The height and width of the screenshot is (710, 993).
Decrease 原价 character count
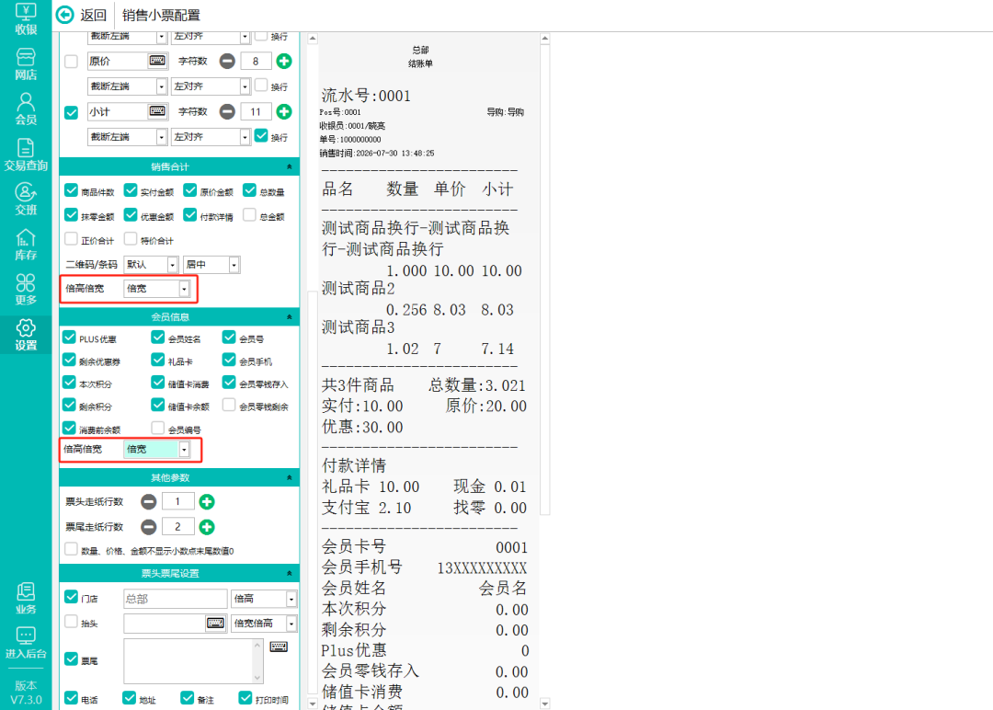[227, 62]
